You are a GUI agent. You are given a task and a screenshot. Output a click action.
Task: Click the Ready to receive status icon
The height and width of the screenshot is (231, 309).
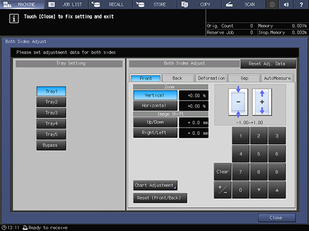[25, 227]
